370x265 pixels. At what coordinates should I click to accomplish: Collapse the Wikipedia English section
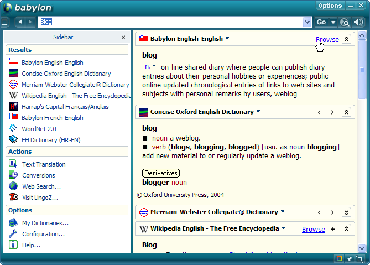point(346,229)
